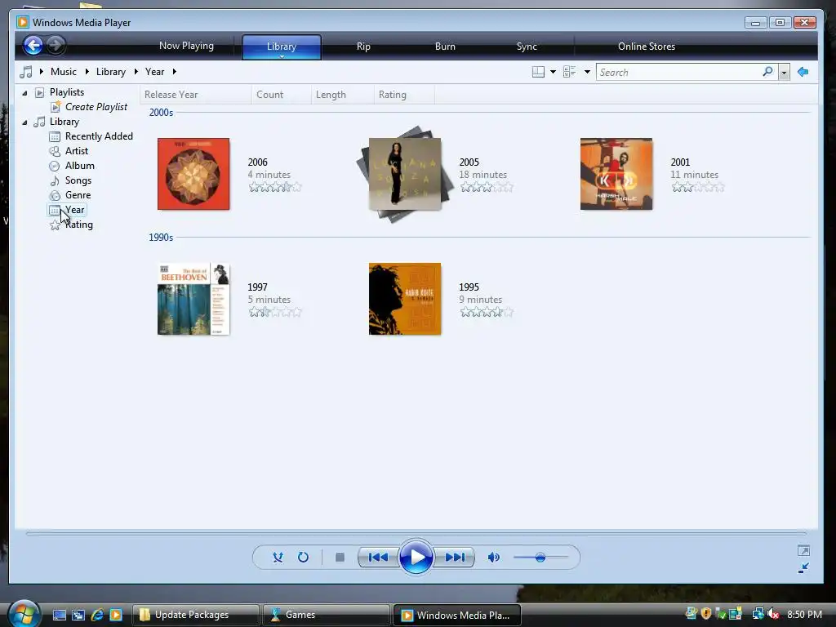The height and width of the screenshot is (627, 836).
Task: Open the View Options dropdown arrow
Action: pos(587,72)
